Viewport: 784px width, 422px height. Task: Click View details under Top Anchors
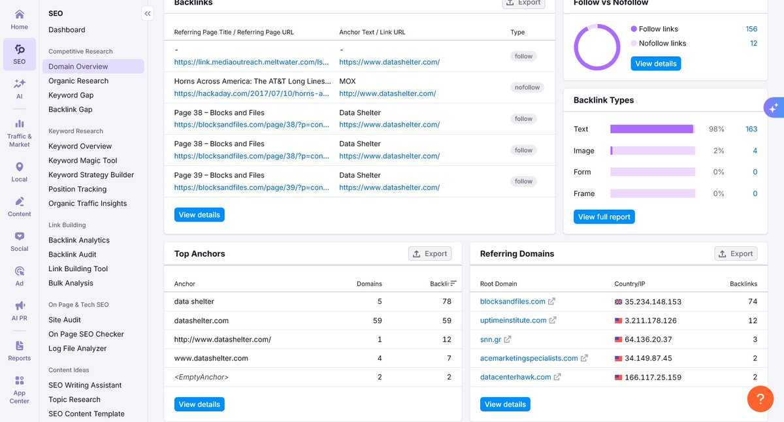(x=199, y=404)
